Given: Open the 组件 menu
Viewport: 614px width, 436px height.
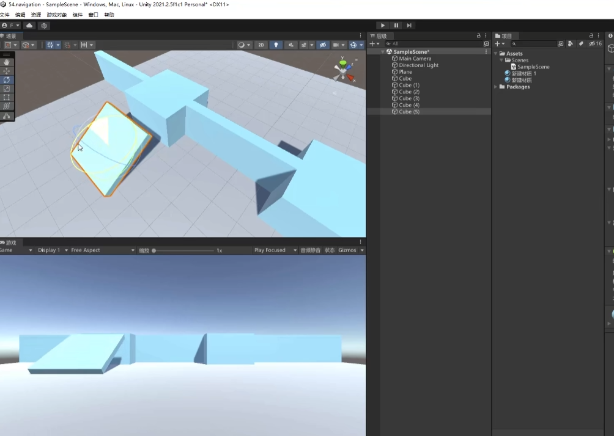Looking at the screenshot, I should click(78, 15).
